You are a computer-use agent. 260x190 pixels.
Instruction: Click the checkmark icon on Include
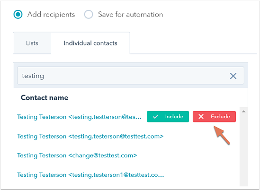point(155,117)
